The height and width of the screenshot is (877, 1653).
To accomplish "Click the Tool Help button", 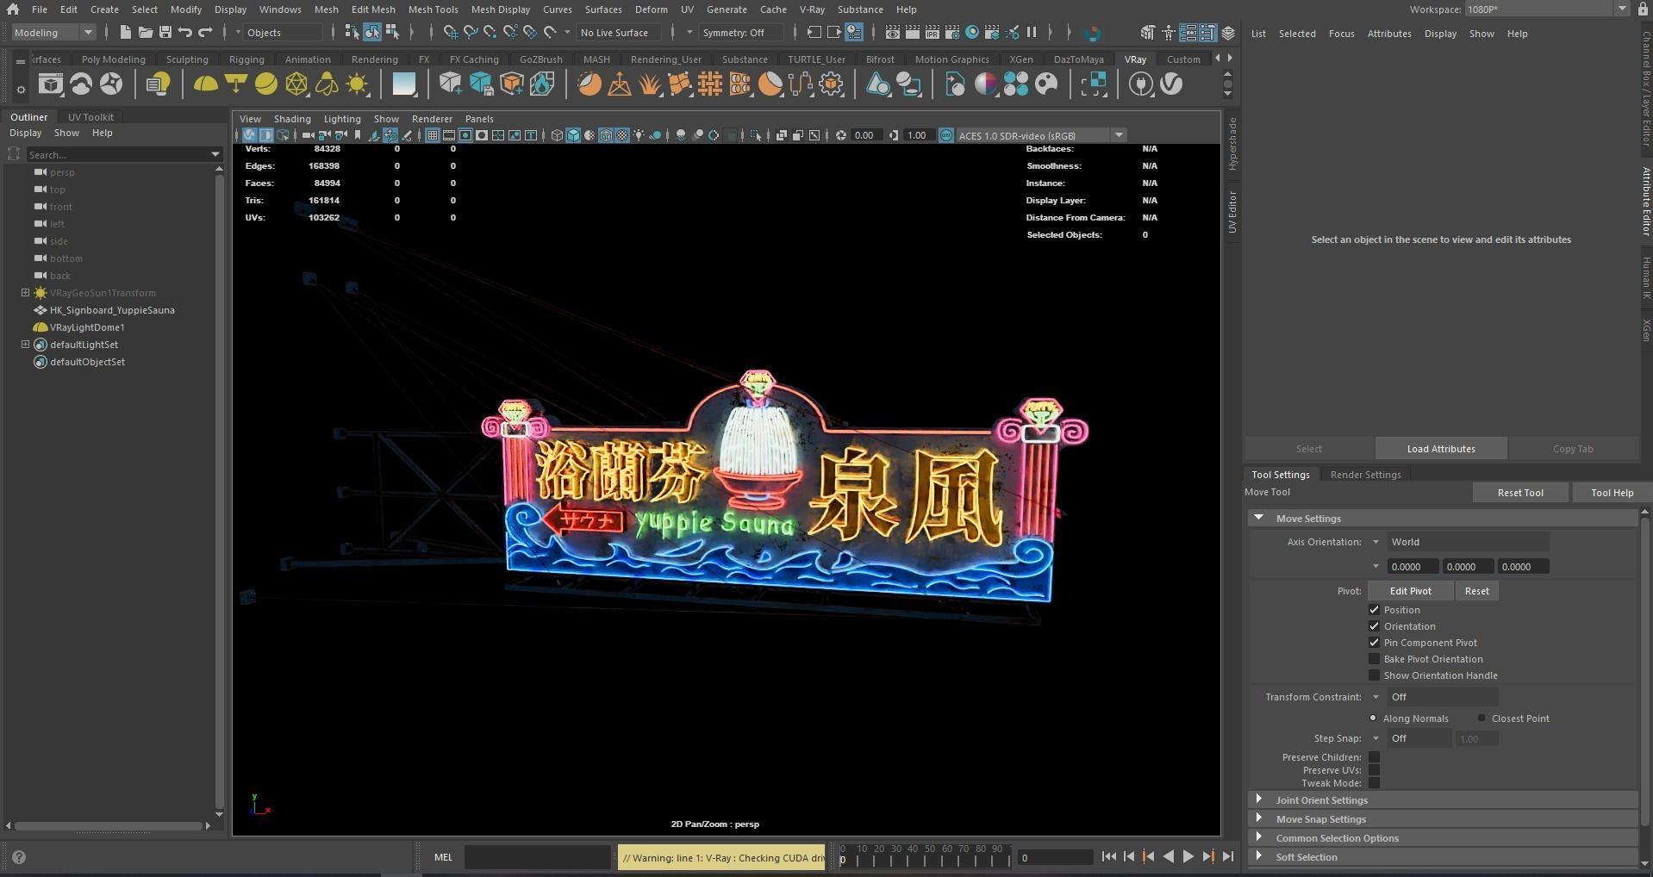I will click(1612, 493).
